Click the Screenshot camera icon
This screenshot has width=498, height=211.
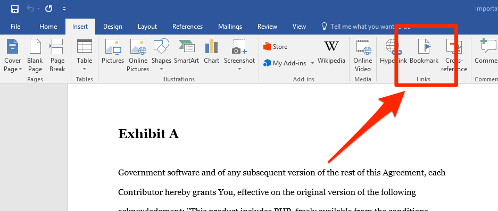[239, 46]
